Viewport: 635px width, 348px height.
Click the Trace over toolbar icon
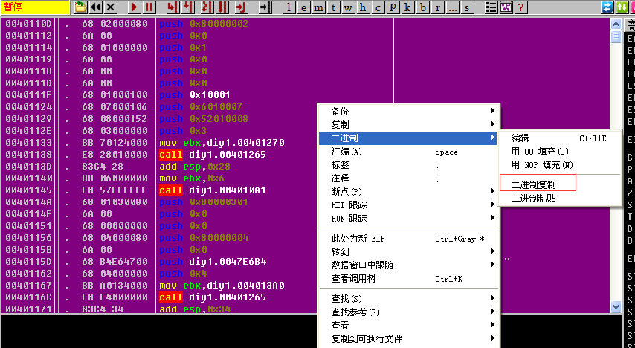(222, 7)
